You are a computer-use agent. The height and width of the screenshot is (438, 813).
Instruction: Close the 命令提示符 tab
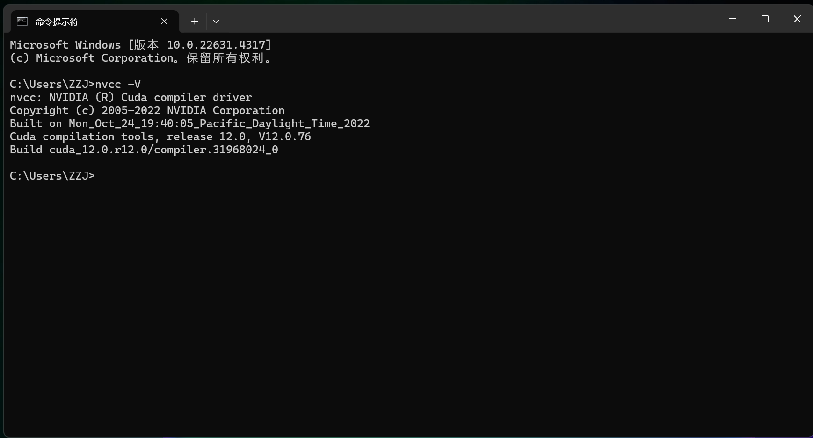coord(164,21)
